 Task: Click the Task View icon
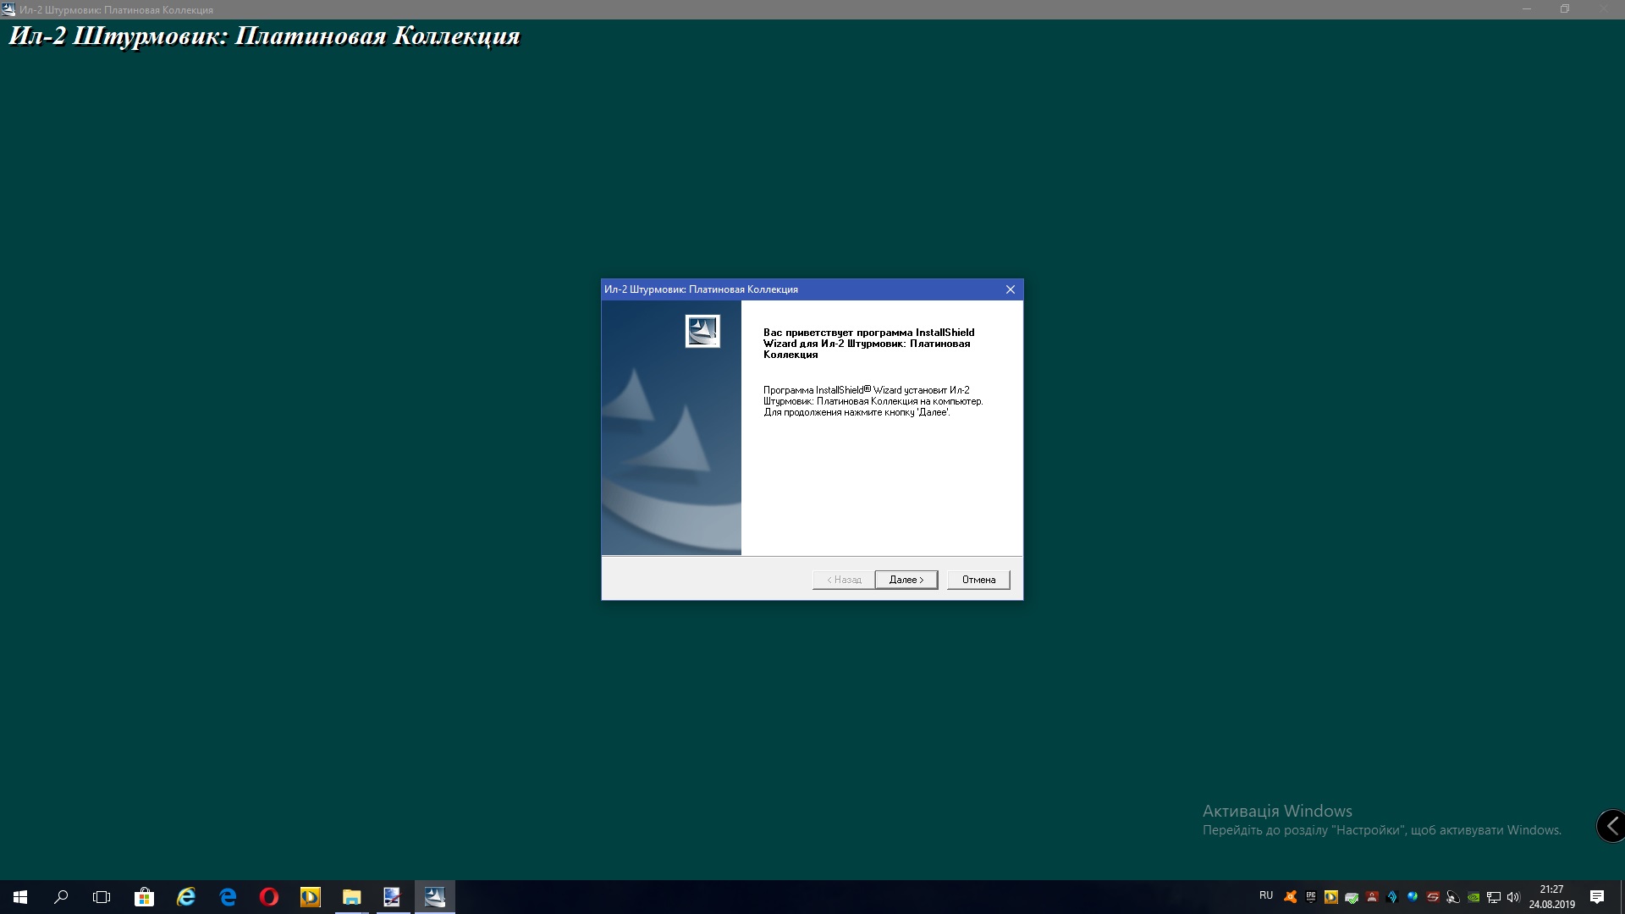102,897
